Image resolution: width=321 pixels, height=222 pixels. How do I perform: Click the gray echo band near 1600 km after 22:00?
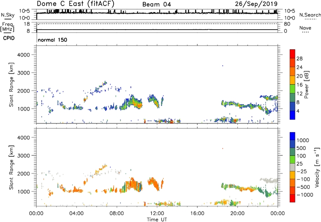[268, 180]
